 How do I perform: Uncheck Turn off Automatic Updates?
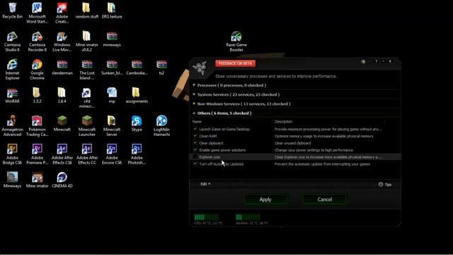[195, 164]
